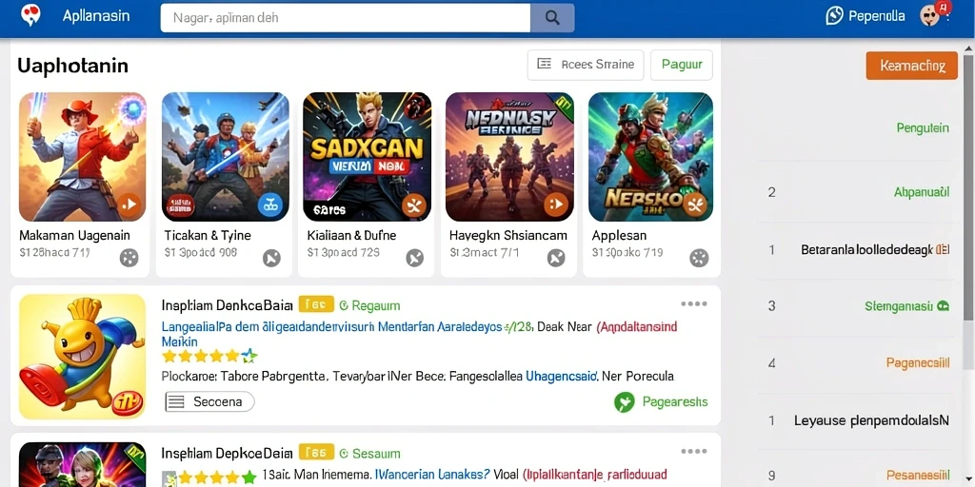
Task: Open the Havegkn Shsiancam game thumbnail
Action: [509, 157]
